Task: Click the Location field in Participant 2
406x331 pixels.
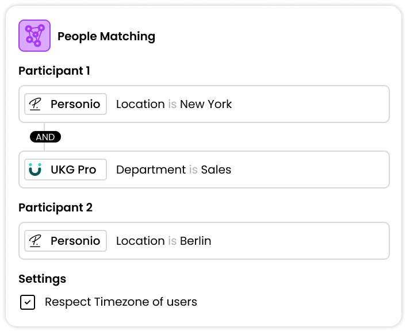Action: [140, 241]
